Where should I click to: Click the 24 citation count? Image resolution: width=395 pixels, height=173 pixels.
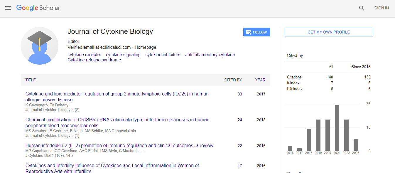point(240,120)
